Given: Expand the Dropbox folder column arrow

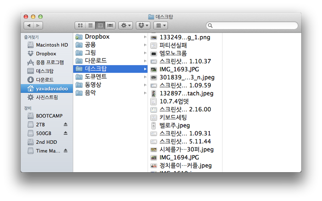Looking at the screenshot, I should click(x=145, y=37).
